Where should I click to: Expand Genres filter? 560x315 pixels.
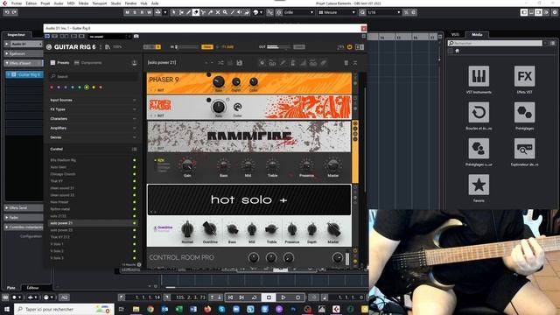tap(93, 137)
